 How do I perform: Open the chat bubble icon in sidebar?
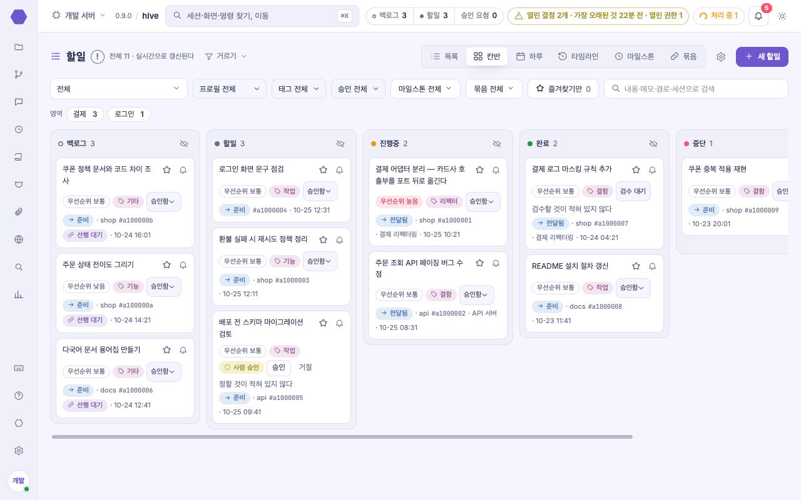click(x=19, y=102)
